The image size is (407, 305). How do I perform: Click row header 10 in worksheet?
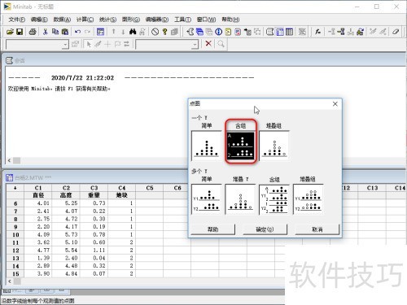(15, 235)
